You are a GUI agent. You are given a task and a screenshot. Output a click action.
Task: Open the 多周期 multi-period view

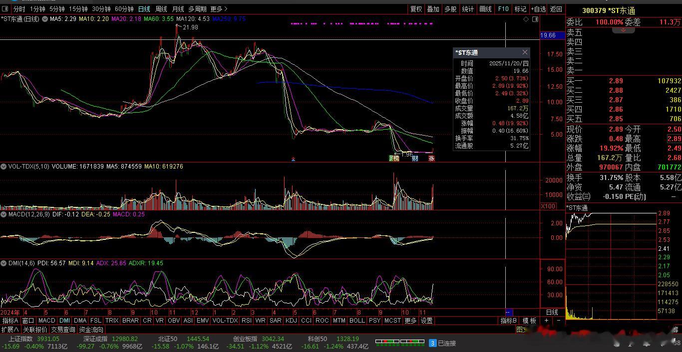197,9
